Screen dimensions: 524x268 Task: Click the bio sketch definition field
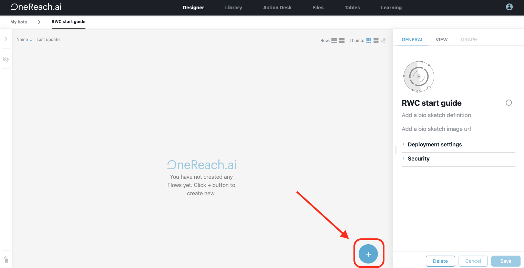coord(436,115)
